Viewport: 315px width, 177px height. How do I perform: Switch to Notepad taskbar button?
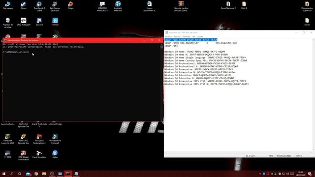pos(76,174)
